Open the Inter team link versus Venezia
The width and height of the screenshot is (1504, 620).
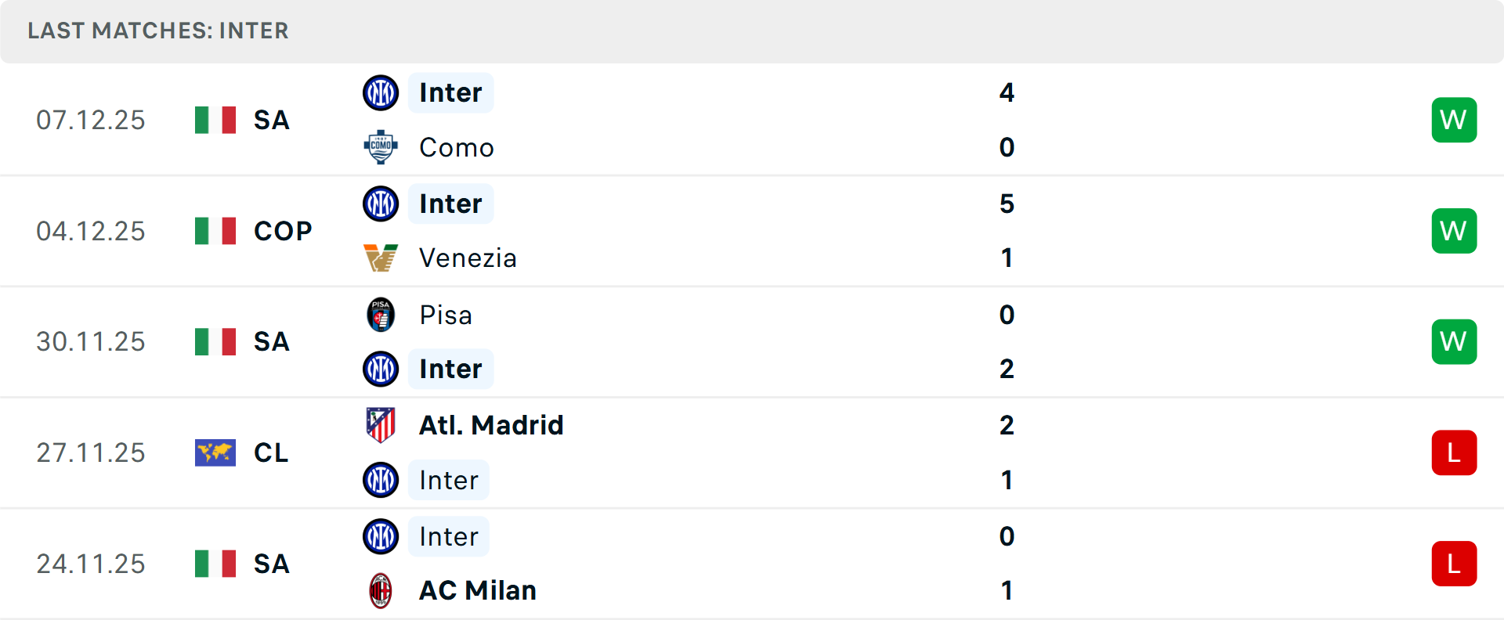pyautogui.click(x=450, y=204)
